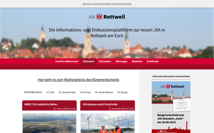Follow the large Wahlergebnis des Bürgerentscheids link
214x133 pixels.
pos(78,80)
